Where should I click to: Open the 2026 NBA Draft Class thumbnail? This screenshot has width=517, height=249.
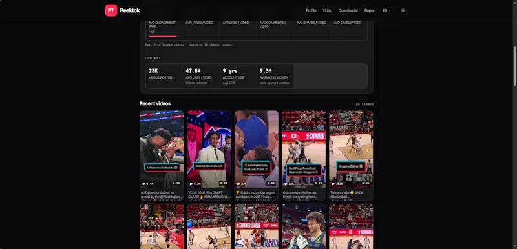(209, 149)
